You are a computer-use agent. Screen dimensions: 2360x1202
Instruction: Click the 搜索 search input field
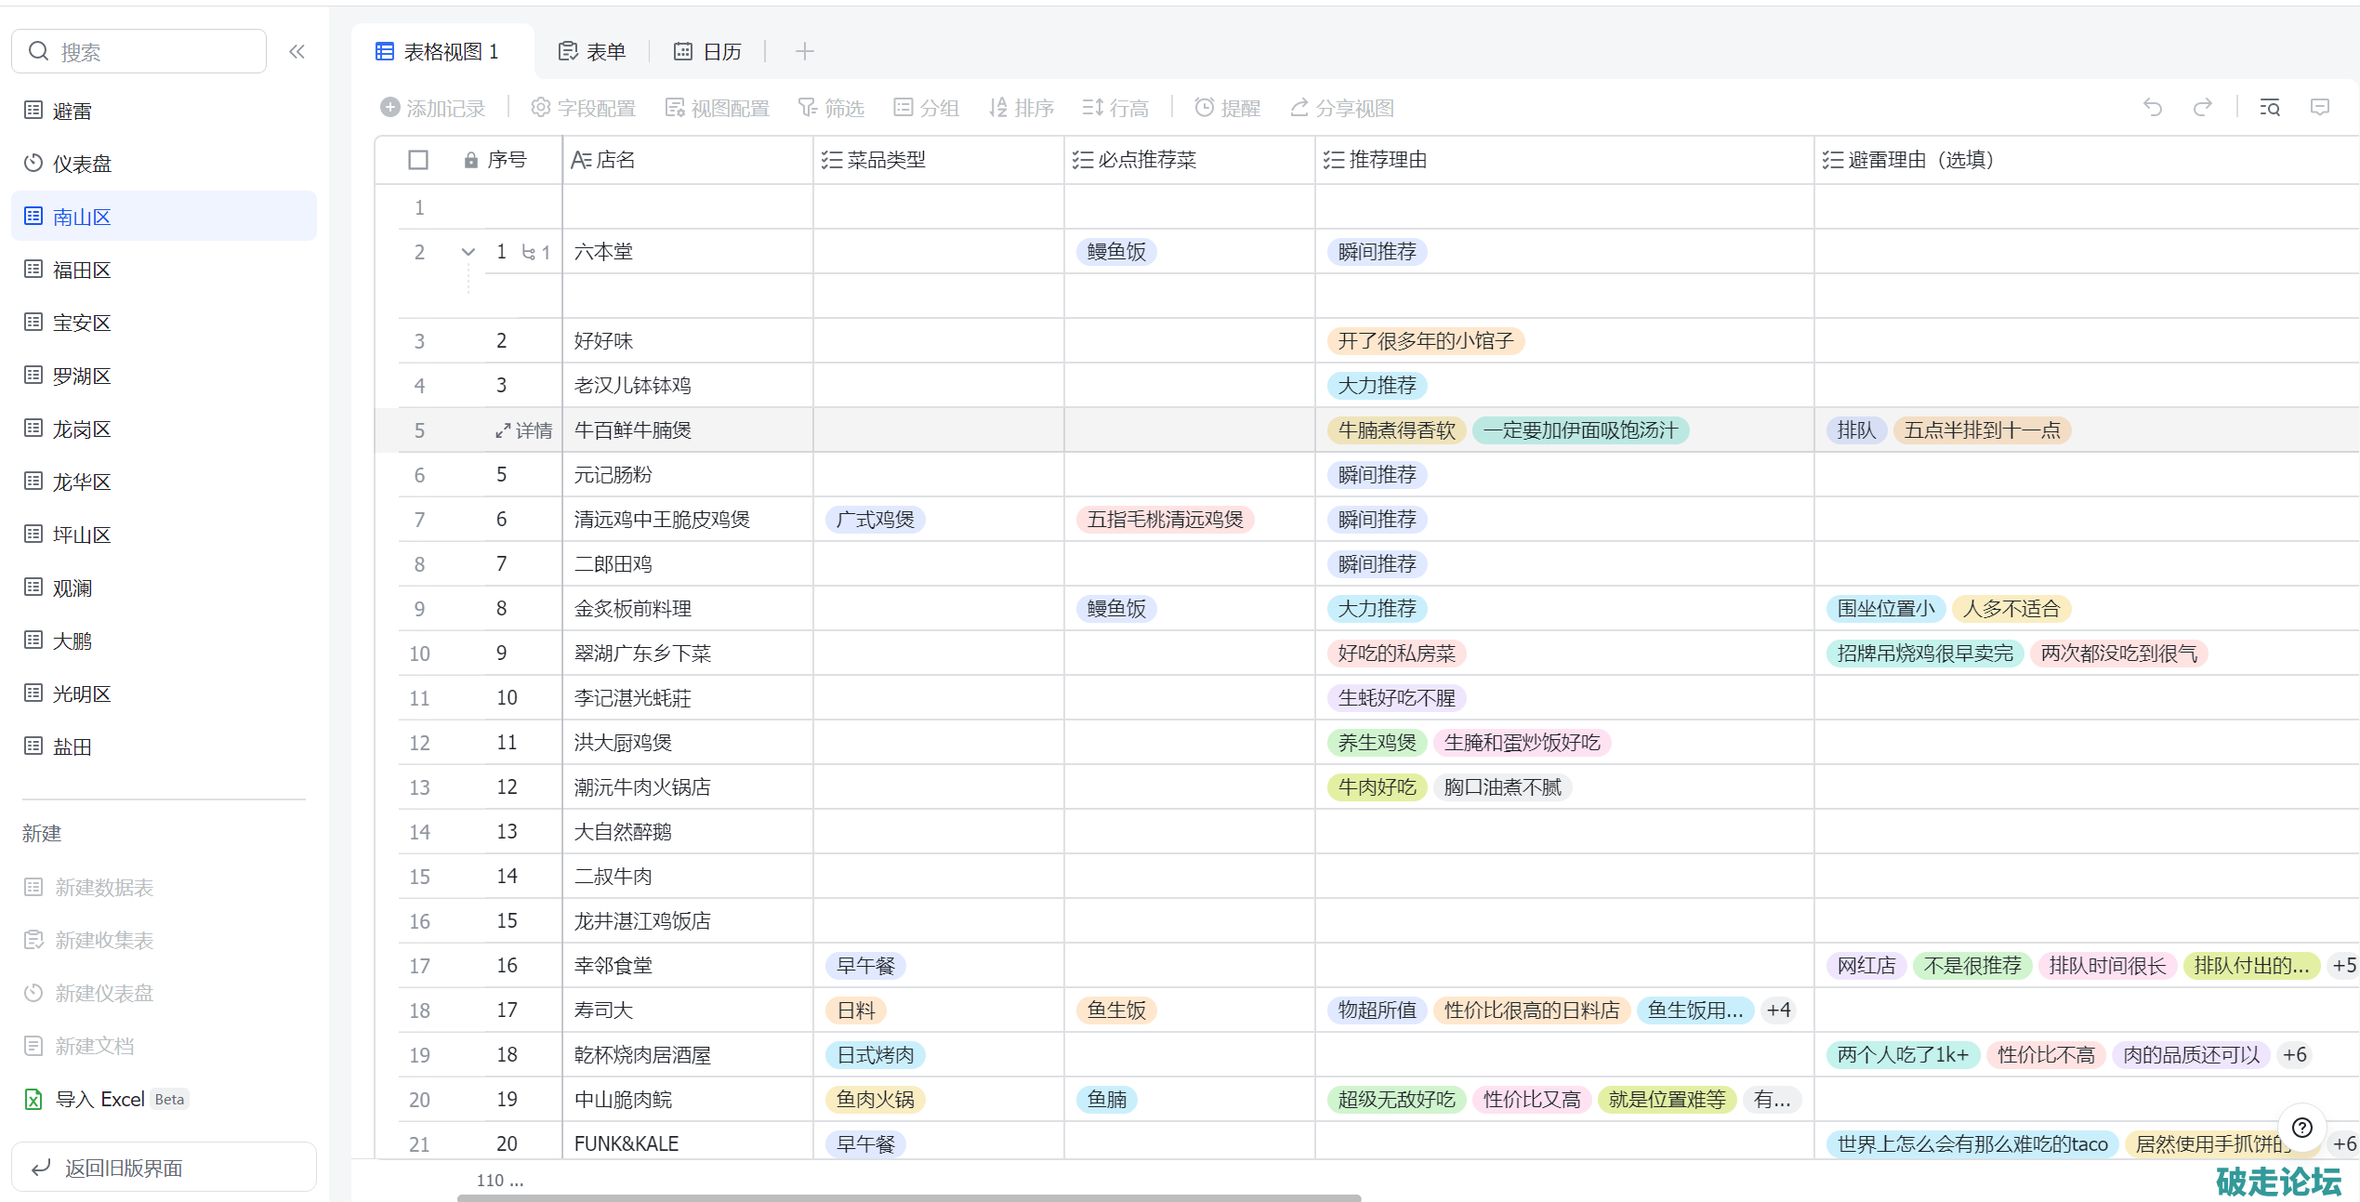(x=153, y=52)
